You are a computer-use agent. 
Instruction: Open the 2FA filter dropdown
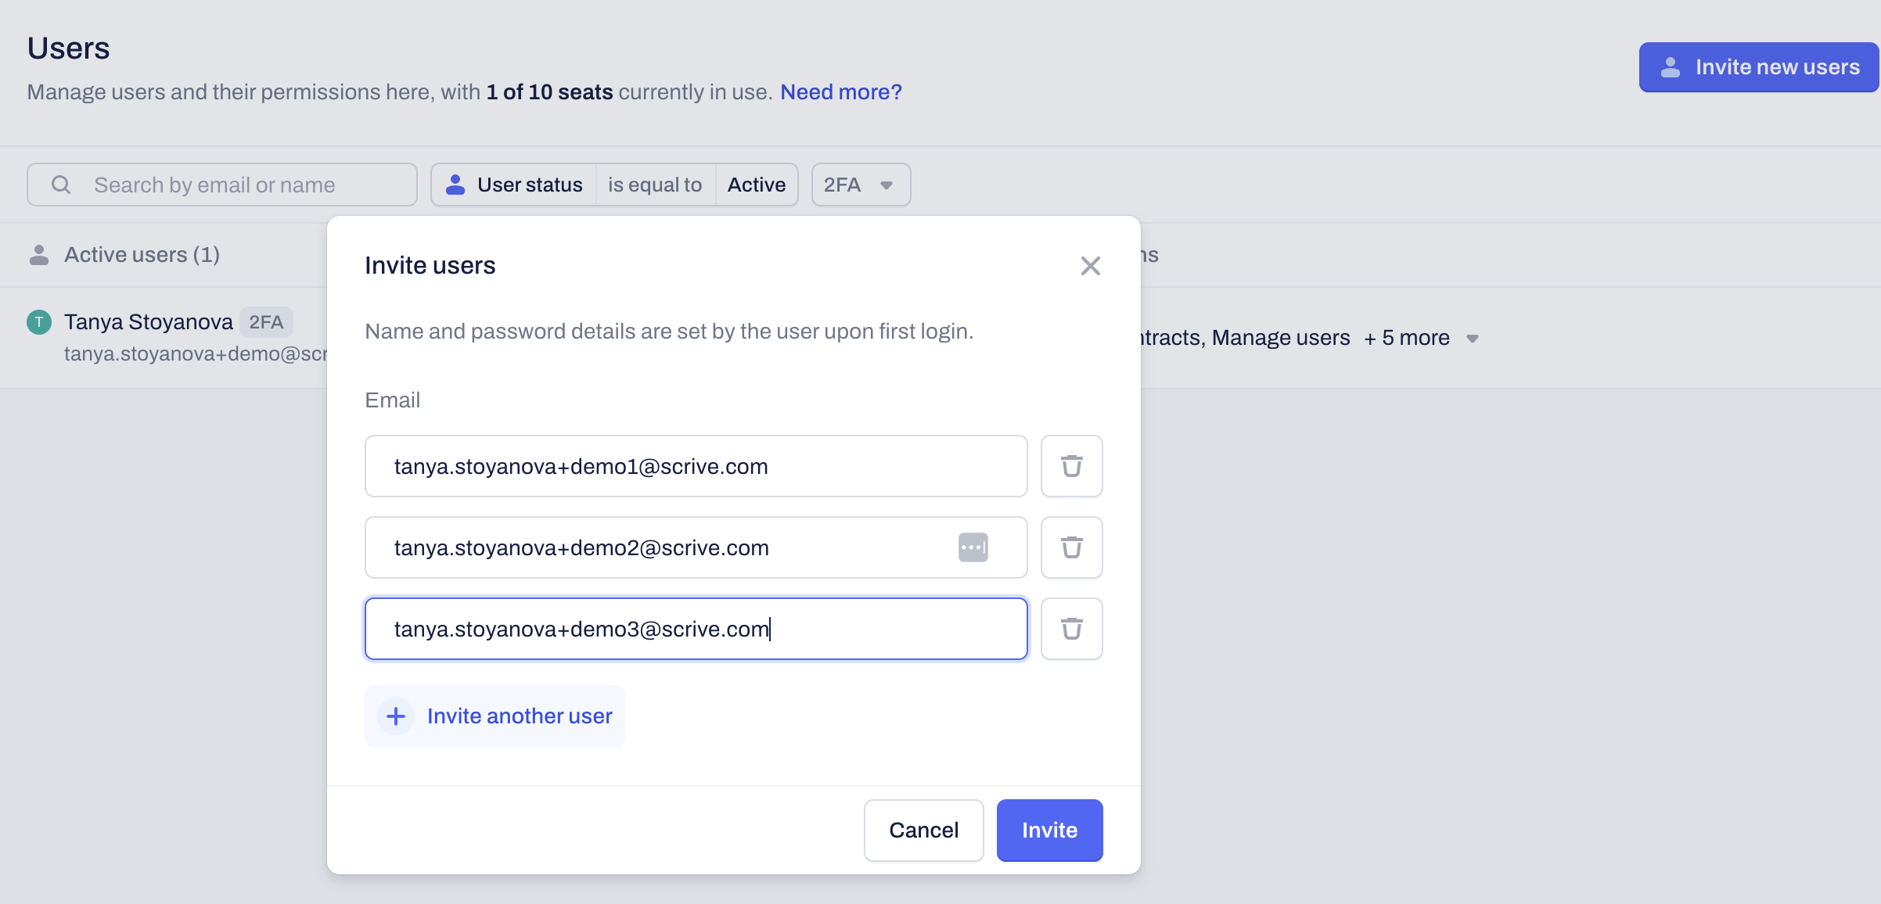point(861,185)
